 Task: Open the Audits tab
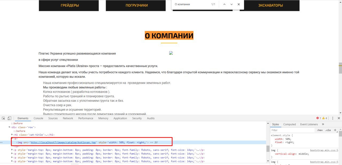151,118
